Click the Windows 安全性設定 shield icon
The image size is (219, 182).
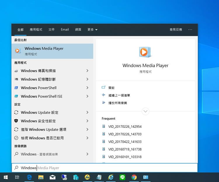[16, 121]
